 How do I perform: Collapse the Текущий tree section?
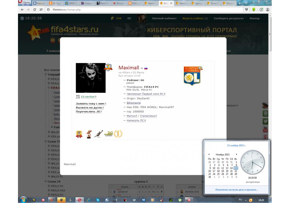[46, 74]
